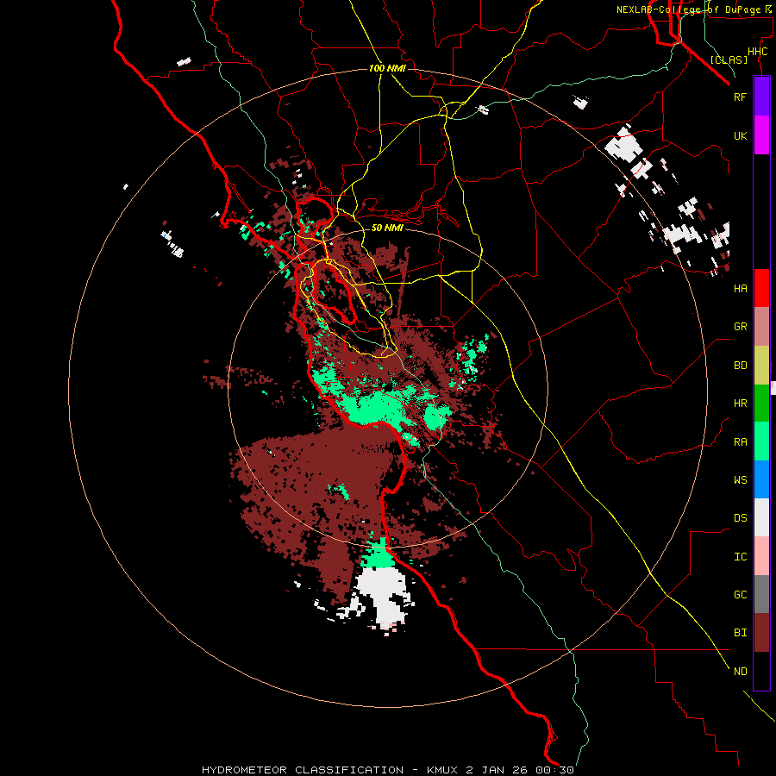Click the DS white legend swatch
This screenshot has height=776, width=776.
point(761,517)
